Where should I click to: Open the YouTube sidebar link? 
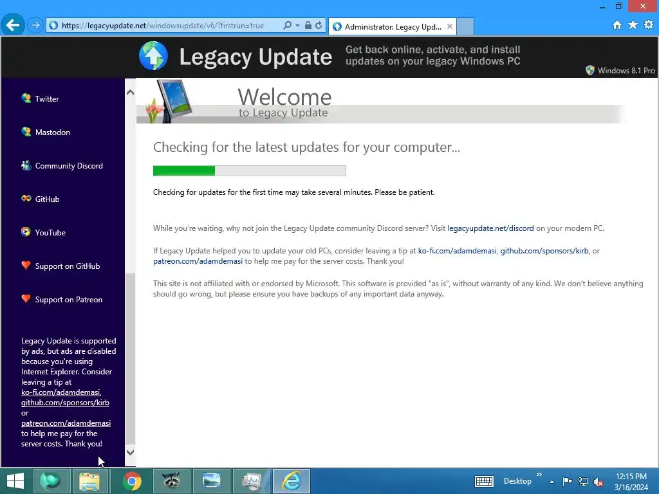(50, 233)
